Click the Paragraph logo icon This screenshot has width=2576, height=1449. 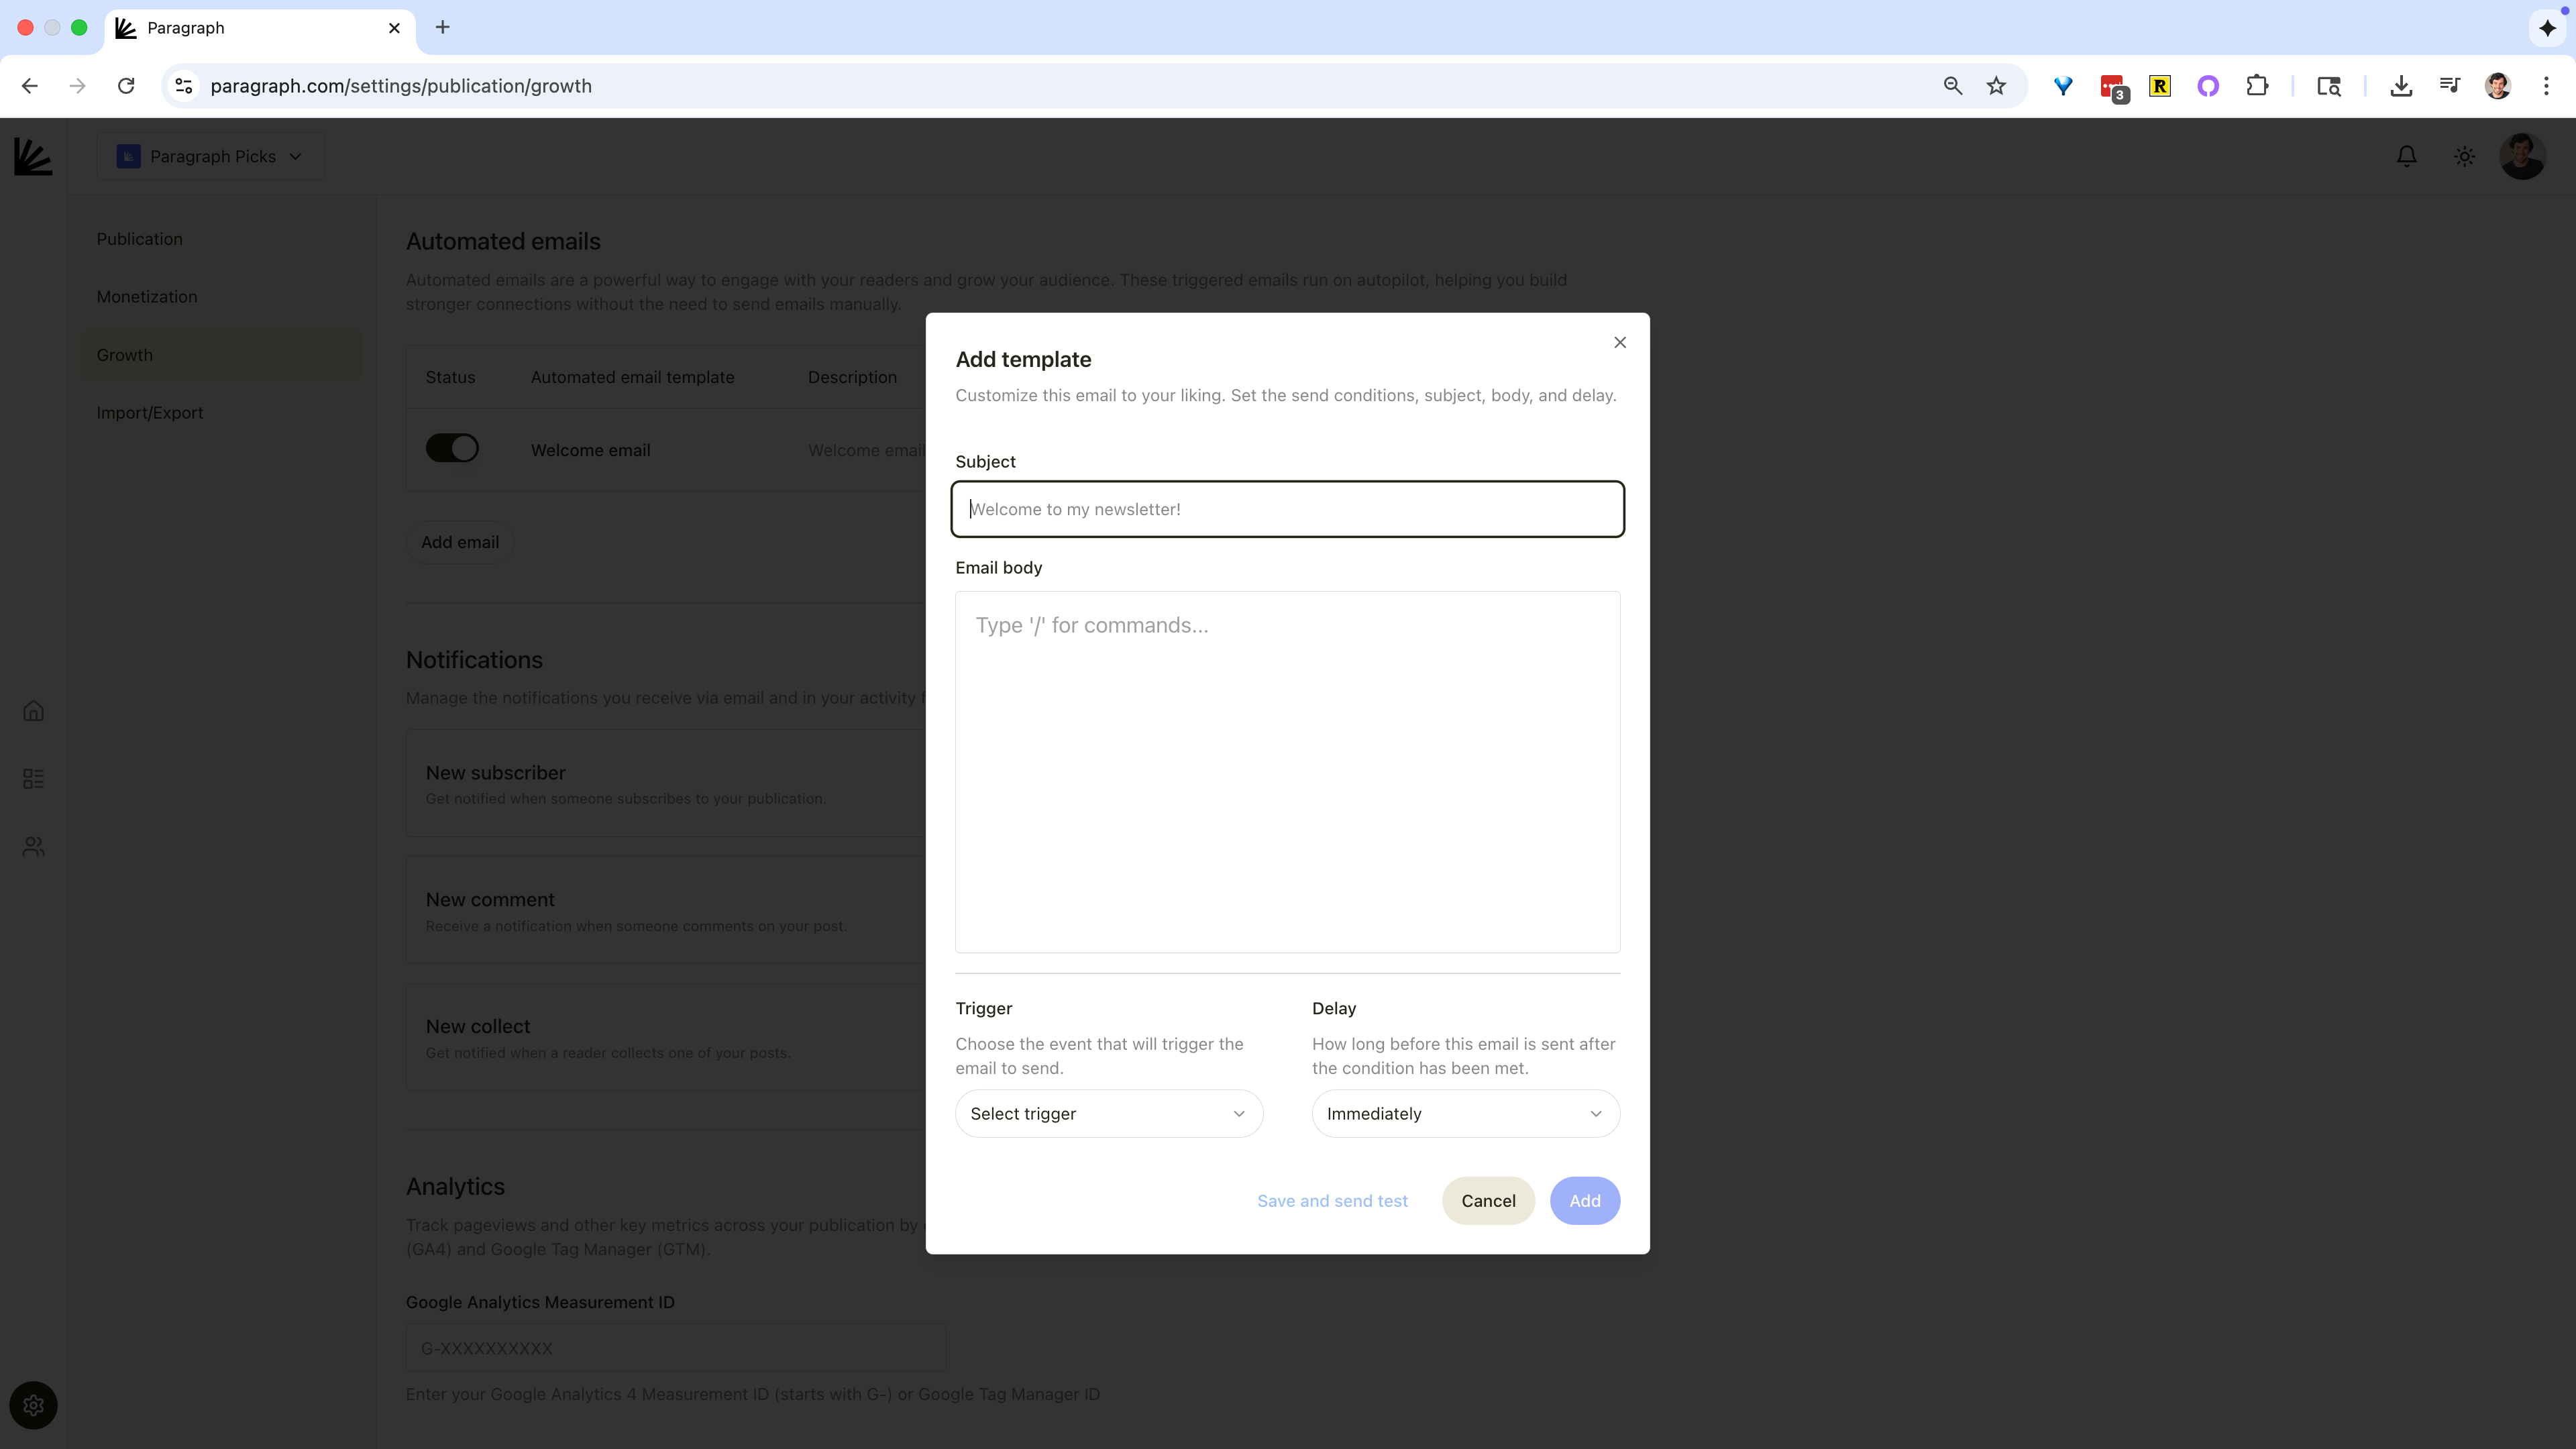[x=33, y=157]
